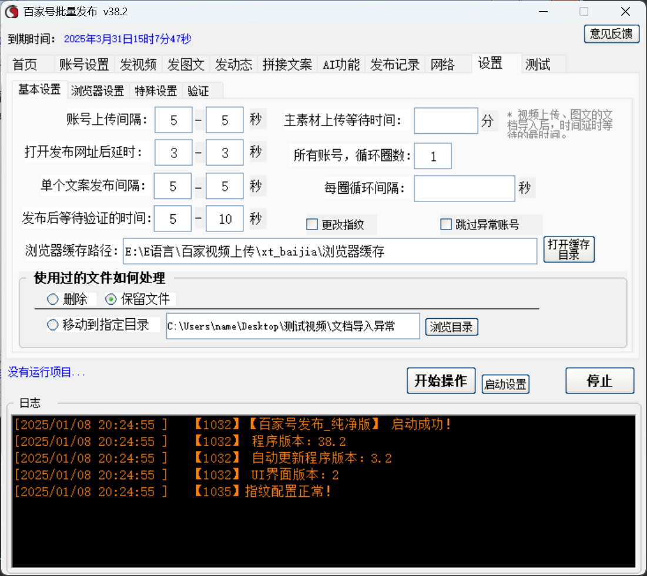This screenshot has height=576, width=647.
Task: Open the 特殊设置 sub-tab
Action: tap(156, 90)
